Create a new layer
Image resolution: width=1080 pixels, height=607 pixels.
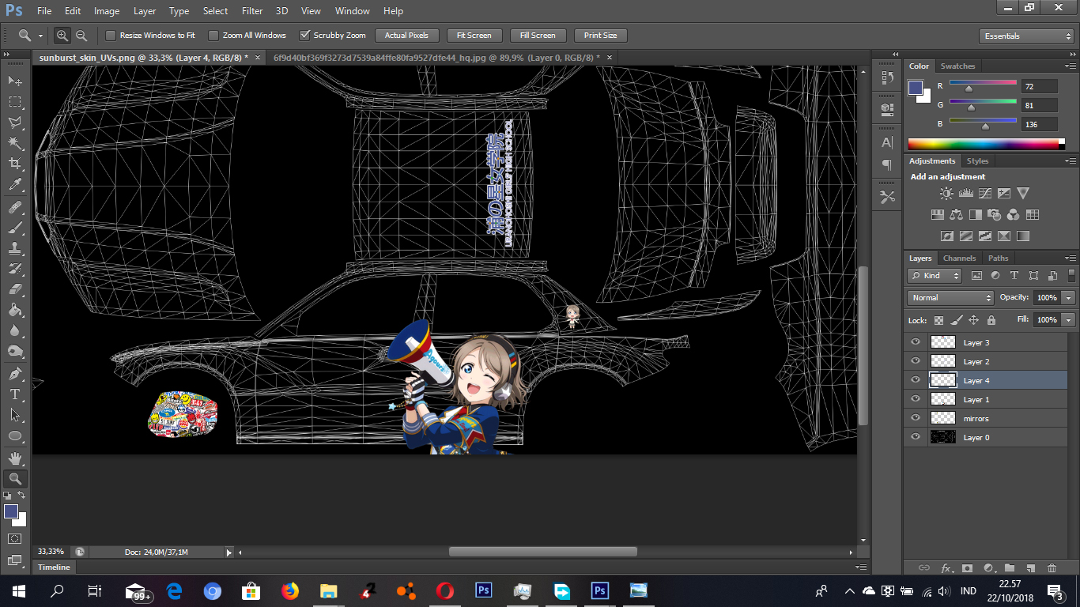click(x=1030, y=567)
